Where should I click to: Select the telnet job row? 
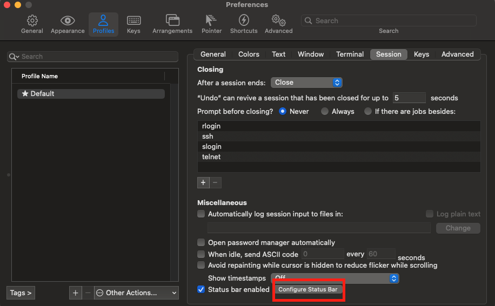click(339, 157)
